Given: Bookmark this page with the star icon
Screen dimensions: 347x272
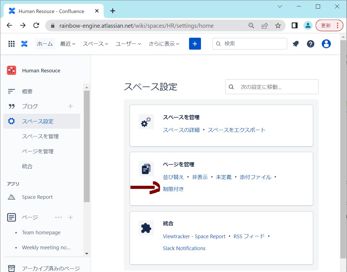Looking at the screenshot, I should click(x=278, y=26).
